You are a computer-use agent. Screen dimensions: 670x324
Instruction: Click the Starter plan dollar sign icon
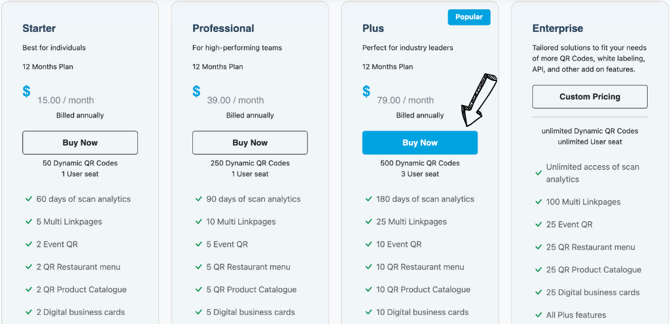coord(26,91)
